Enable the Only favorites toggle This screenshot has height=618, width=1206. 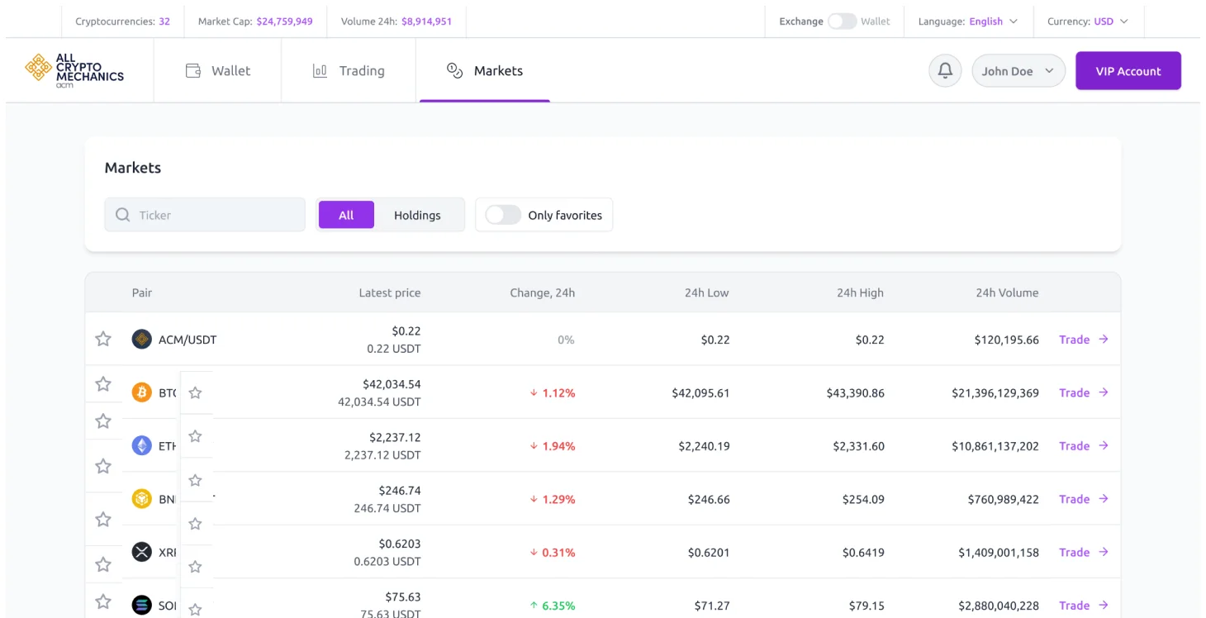pyautogui.click(x=501, y=214)
